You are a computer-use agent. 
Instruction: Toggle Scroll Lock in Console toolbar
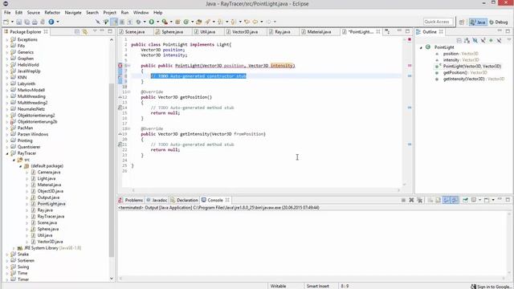(439, 200)
